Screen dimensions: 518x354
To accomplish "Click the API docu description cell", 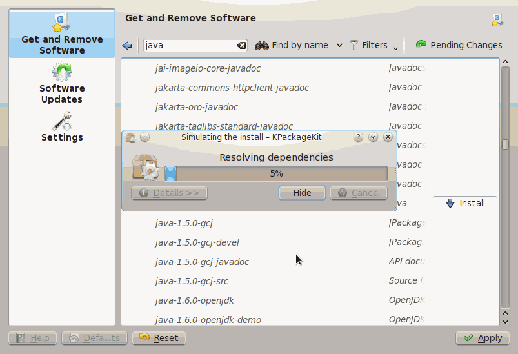I will point(406,262).
